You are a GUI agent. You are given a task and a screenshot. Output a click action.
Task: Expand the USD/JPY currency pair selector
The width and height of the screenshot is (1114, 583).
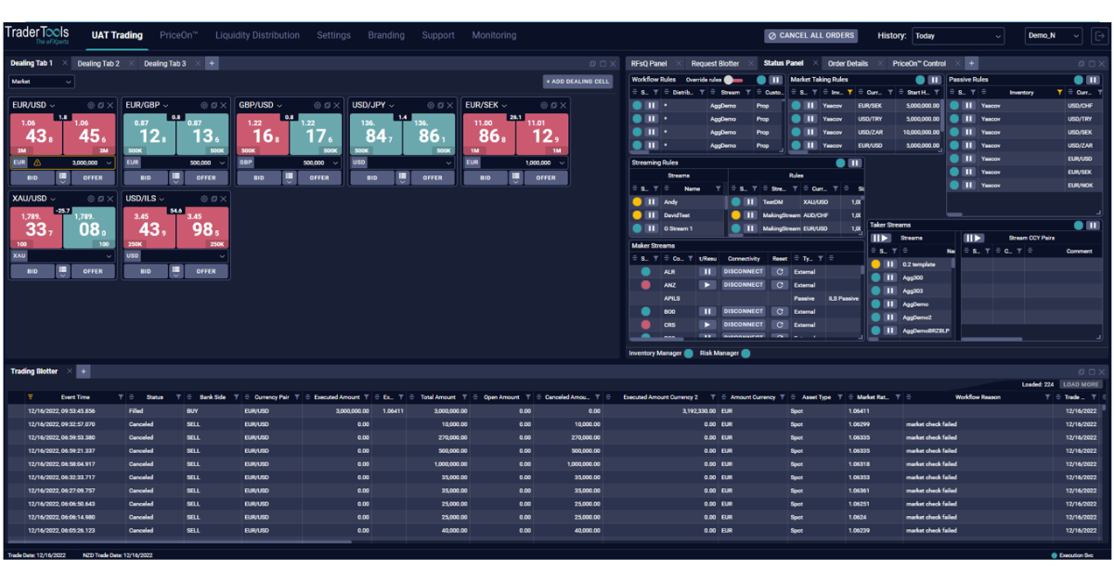tap(392, 106)
